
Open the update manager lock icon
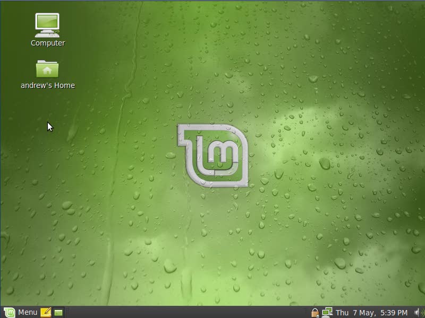(x=315, y=312)
